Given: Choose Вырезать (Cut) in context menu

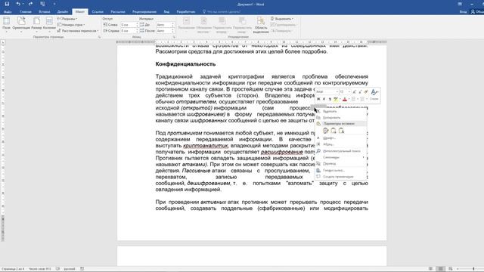Looking at the screenshot, I should pyautogui.click(x=341, y=111).
